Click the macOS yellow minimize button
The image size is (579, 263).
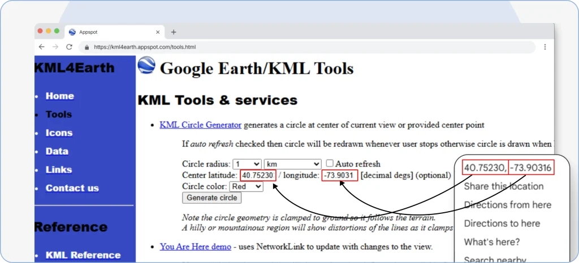coord(49,31)
